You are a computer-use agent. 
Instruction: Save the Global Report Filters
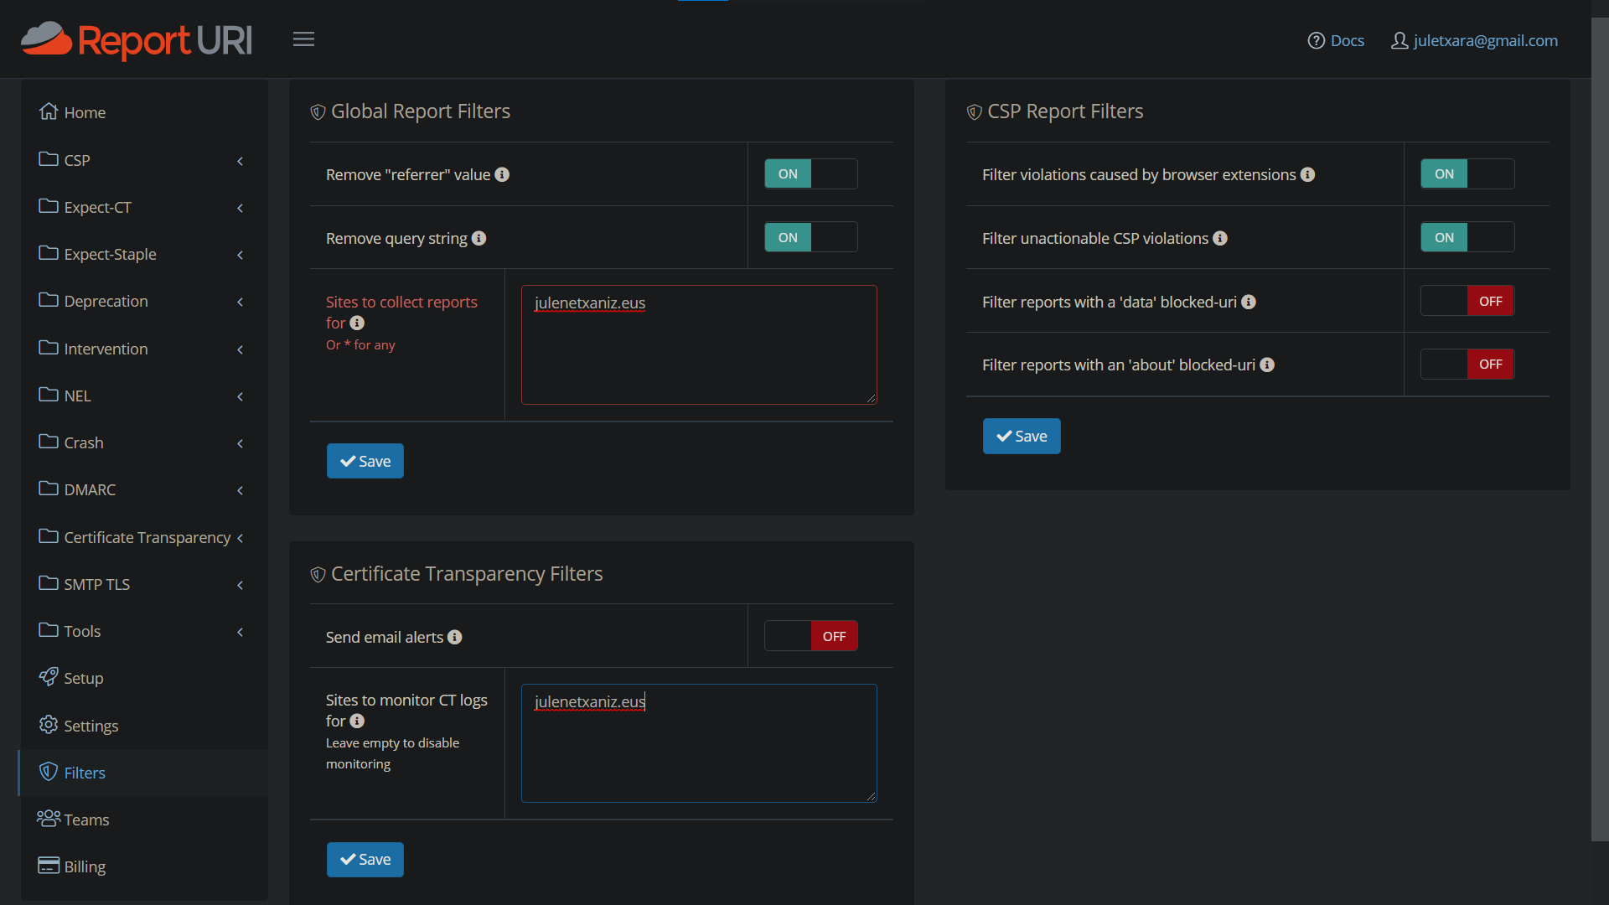[x=365, y=461]
